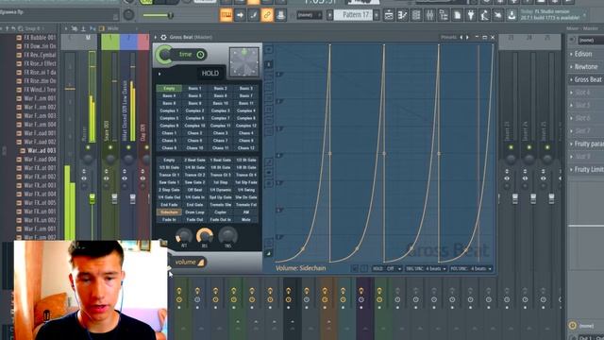
Task: Open the plugin picker plug icon
Action: pyautogui.click(x=471, y=15)
